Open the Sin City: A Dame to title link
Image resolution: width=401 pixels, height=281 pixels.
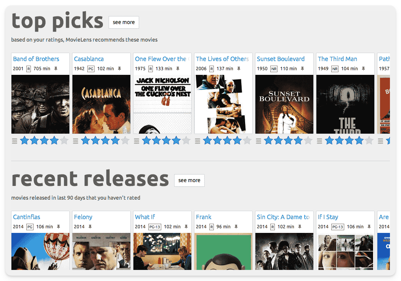tap(283, 217)
